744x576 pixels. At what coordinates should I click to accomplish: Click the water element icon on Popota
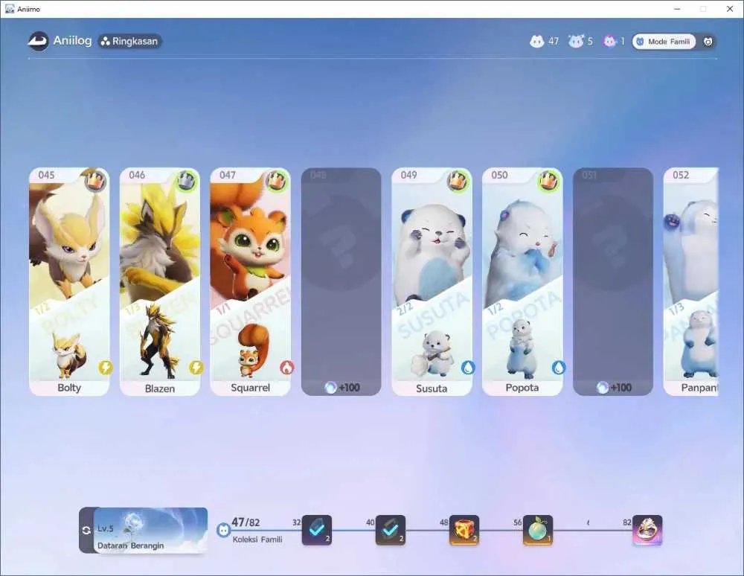pyautogui.click(x=559, y=367)
